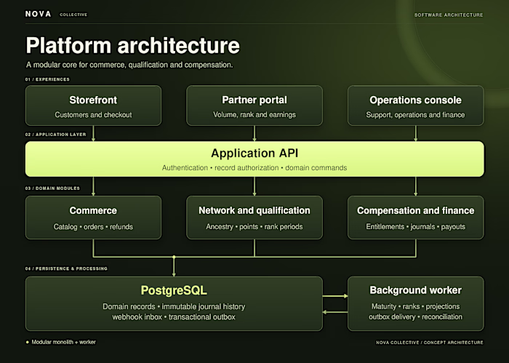Click 'Volume, rank and earnings' text
Image resolution: width=509 pixels, height=363 pixels.
tap(254, 115)
